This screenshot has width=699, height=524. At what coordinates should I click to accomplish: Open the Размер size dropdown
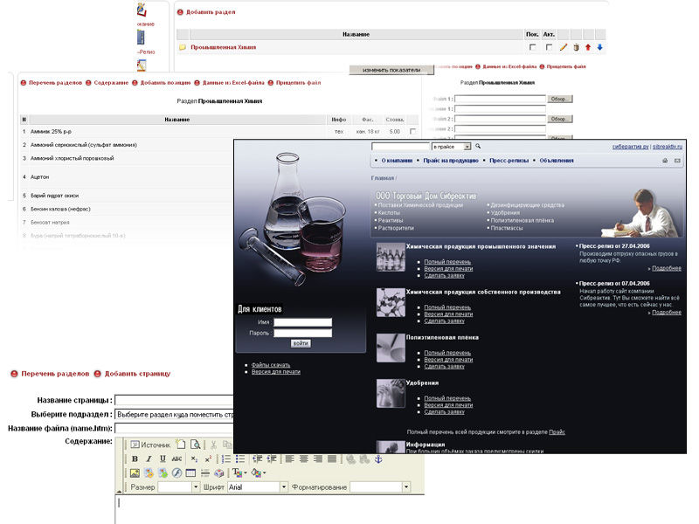coord(196,487)
